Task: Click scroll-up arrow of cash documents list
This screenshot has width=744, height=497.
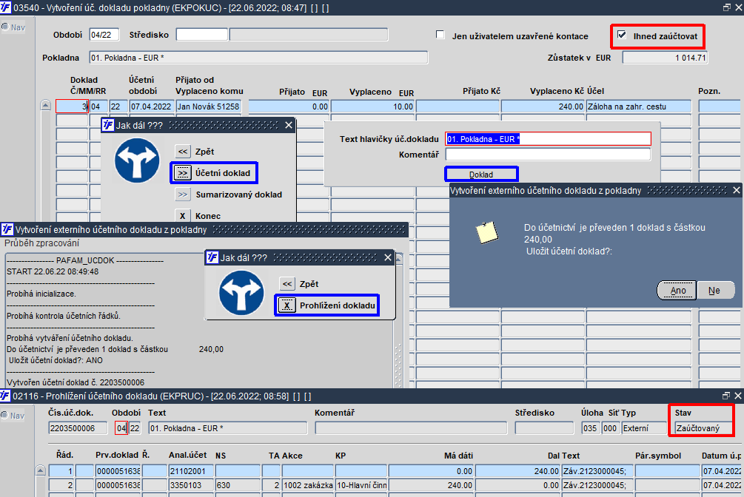Action: click(46, 105)
